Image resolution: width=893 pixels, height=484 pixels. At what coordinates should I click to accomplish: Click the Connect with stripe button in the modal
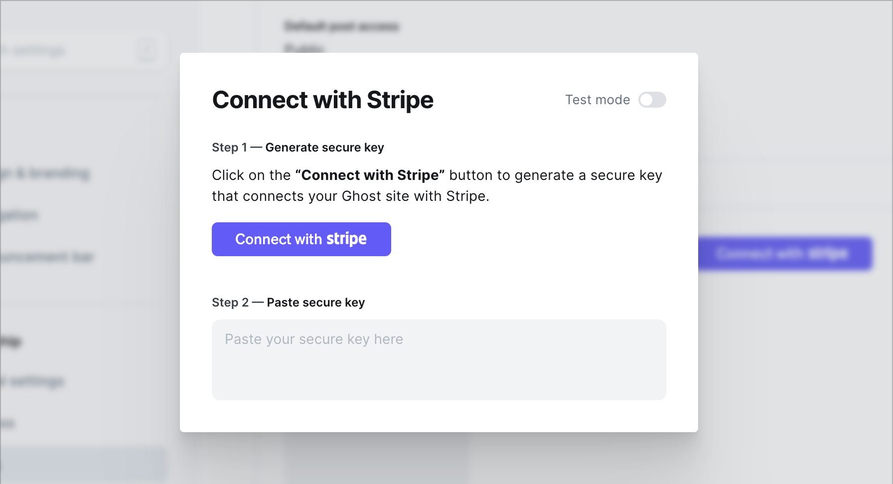(x=301, y=239)
